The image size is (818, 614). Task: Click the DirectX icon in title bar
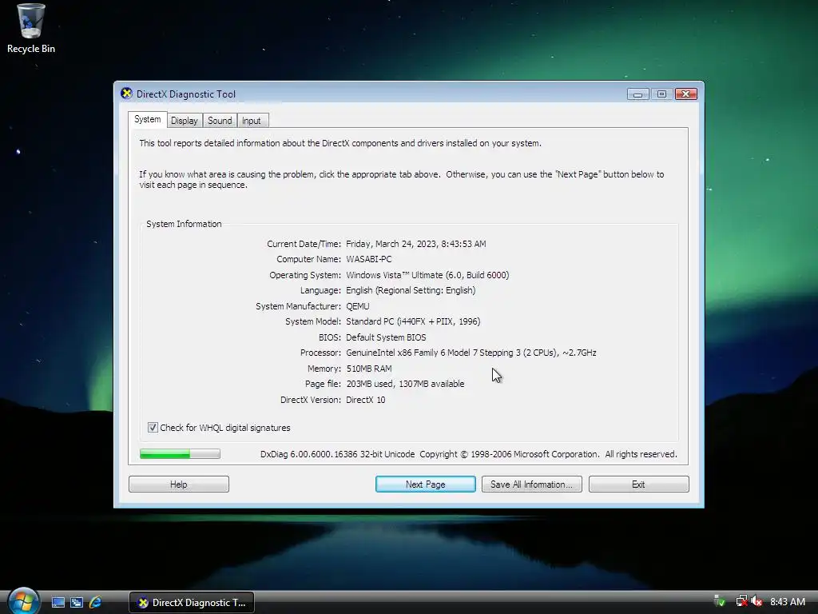coord(126,94)
